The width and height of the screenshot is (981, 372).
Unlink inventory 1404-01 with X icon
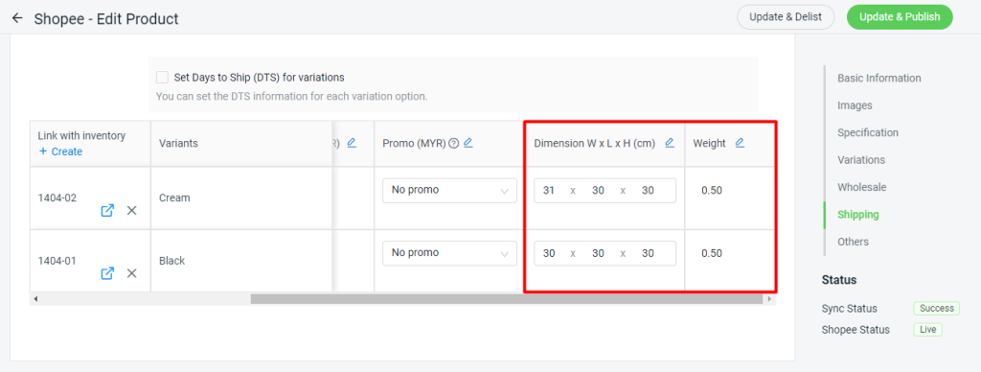132,273
